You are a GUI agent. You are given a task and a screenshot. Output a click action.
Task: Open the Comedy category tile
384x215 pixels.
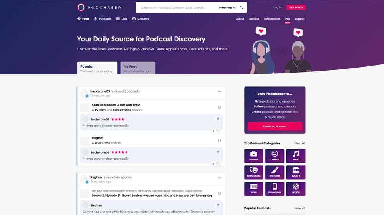click(x=275, y=156)
